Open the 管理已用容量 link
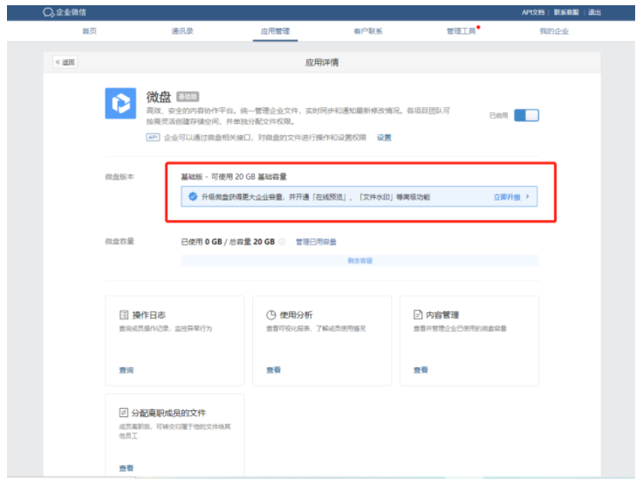Screen dimensions: 643x486 tap(316, 242)
